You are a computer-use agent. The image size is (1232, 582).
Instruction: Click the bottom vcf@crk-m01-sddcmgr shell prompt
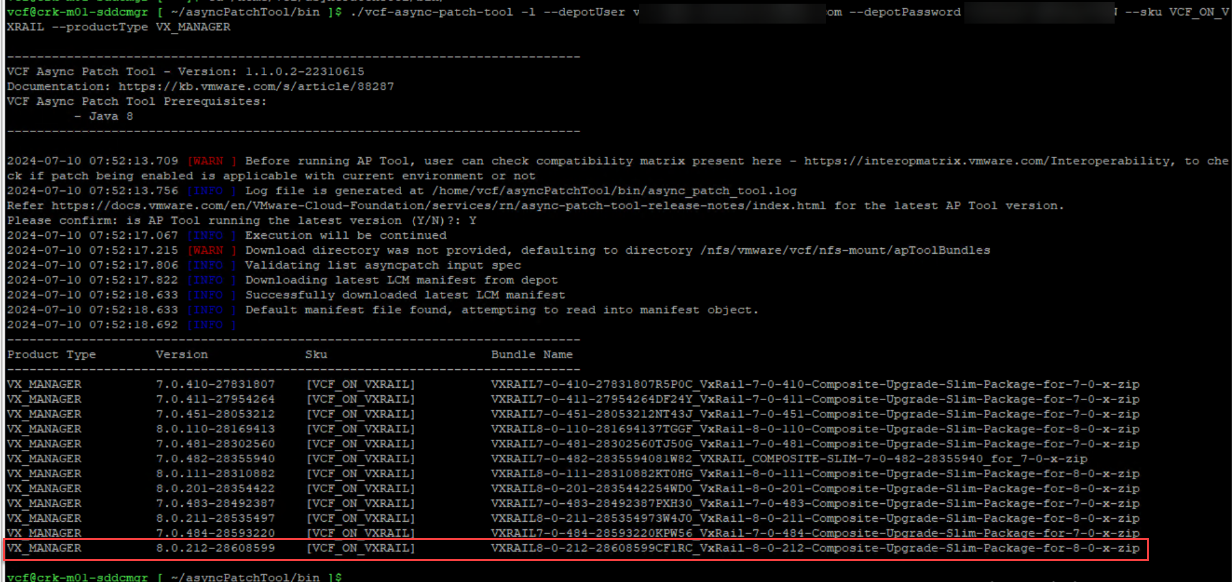point(174,576)
